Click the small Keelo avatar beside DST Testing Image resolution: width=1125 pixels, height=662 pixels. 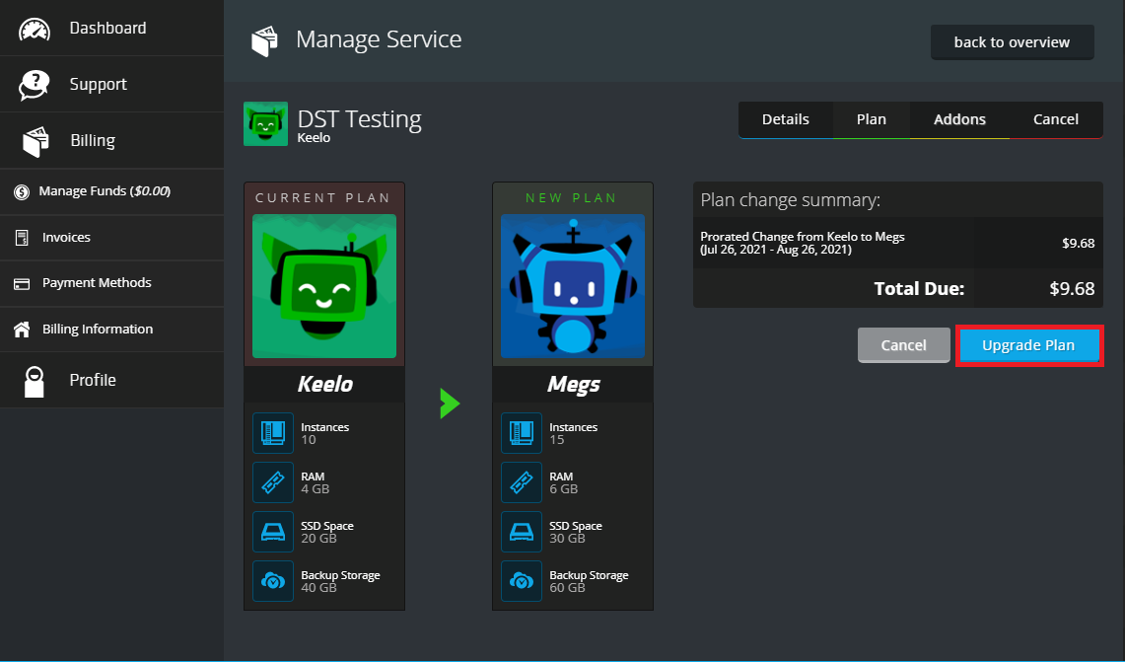click(x=265, y=123)
